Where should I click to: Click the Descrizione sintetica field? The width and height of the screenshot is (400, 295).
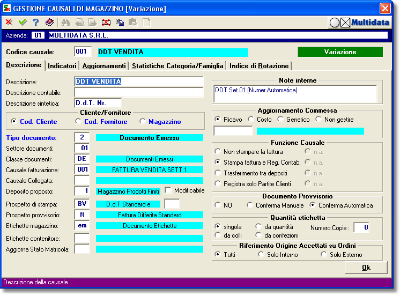point(98,103)
